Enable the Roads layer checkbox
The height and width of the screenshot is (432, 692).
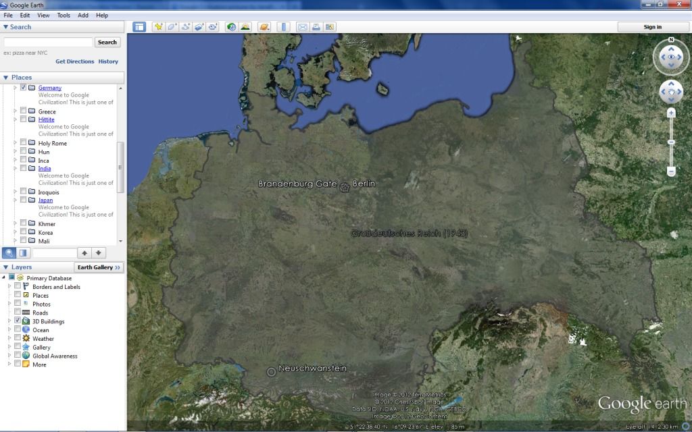coord(18,312)
